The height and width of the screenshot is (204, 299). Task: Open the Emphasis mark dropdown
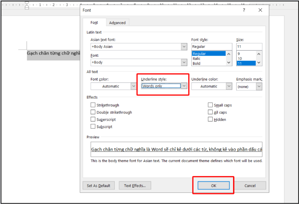[259, 86]
